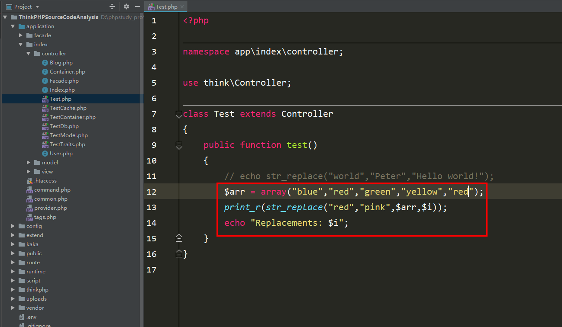Expand the script folder
Screen dimensions: 562x327
pos(13,281)
